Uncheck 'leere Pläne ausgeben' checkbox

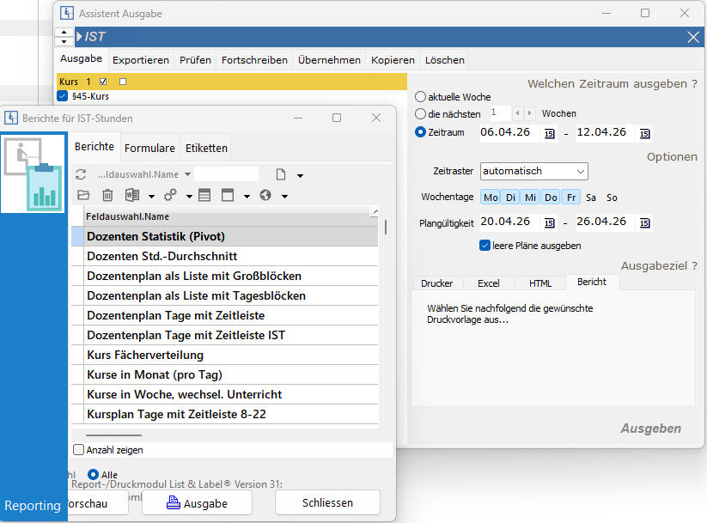click(x=485, y=246)
